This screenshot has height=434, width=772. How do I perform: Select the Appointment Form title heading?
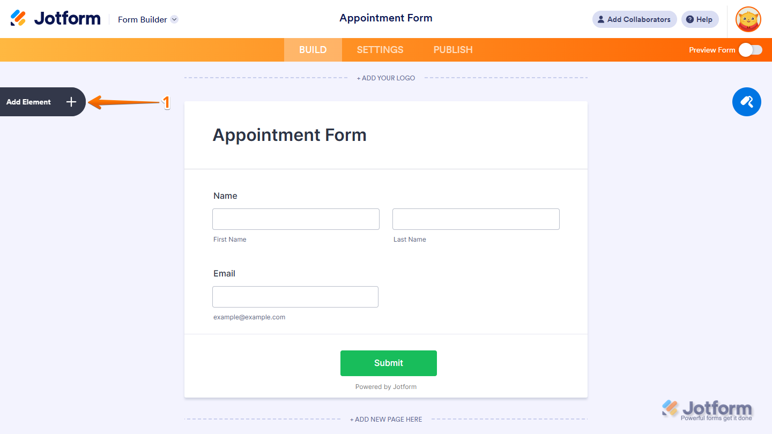tap(289, 135)
